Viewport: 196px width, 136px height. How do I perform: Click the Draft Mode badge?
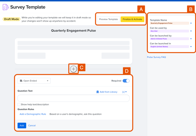point(11,19)
